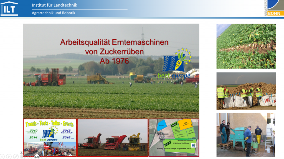Click the ILT institute logo
The image size is (284, 159).
[x=9, y=9]
